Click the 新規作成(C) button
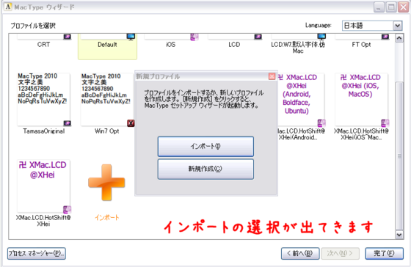The width and height of the screenshot is (411, 267). 205,169
